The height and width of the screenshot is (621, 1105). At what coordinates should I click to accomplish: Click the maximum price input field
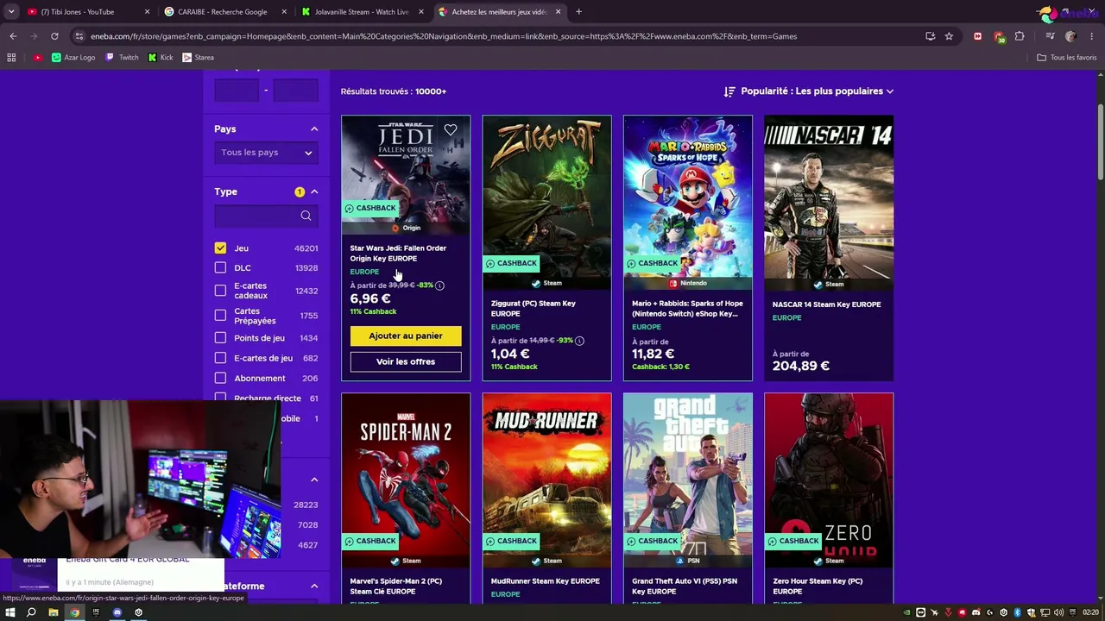coord(295,91)
